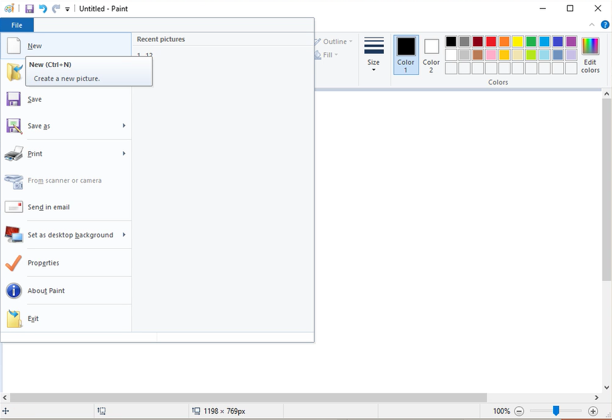Click the Save icon in quick access toolbar

click(29, 9)
